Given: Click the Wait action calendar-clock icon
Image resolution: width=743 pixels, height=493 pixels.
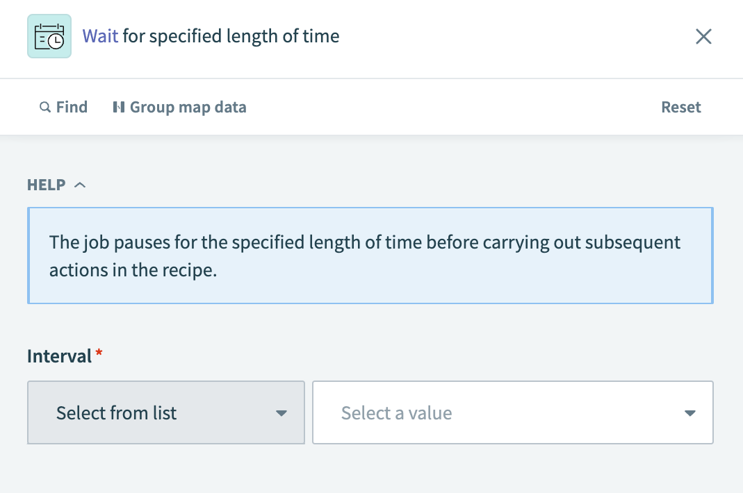Looking at the screenshot, I should click(49, 35).
